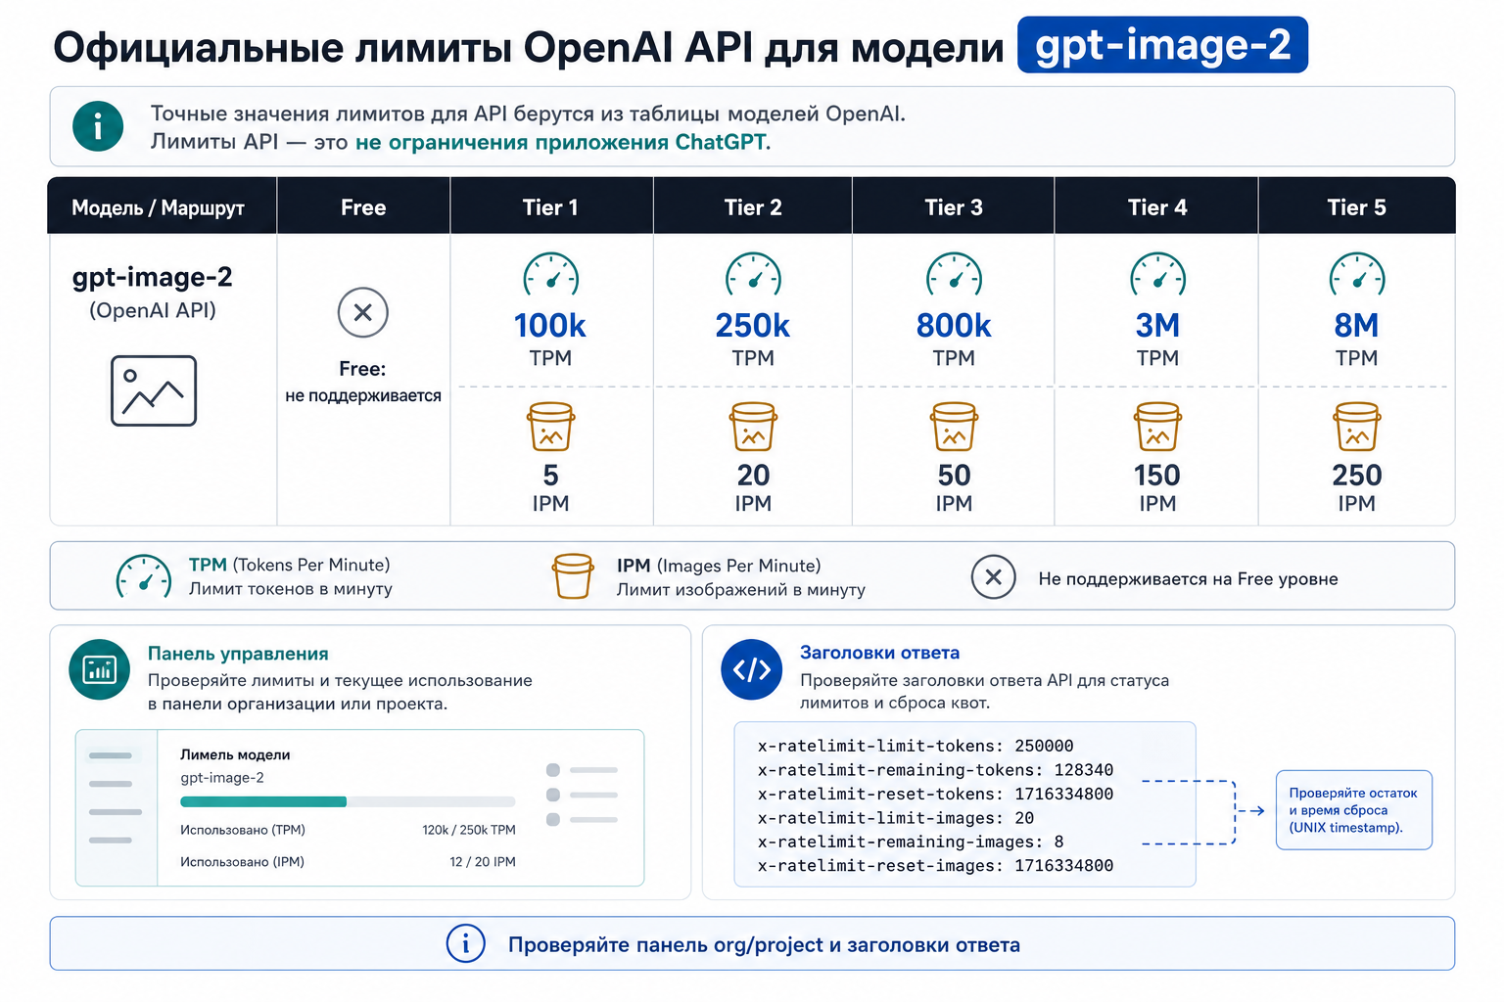1504x1002 pixels.
Task: Click the legend gauge icon beside TPM
Action: point(144,577)
